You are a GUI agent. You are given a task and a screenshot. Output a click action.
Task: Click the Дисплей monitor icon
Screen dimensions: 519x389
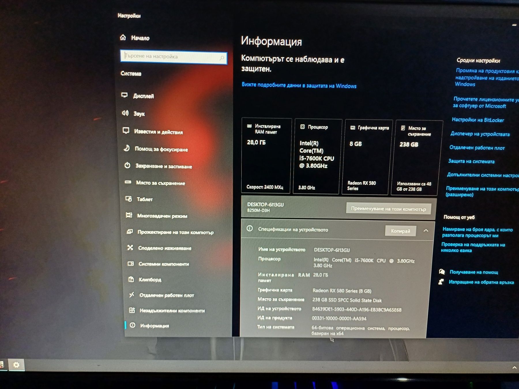point(125,95)
